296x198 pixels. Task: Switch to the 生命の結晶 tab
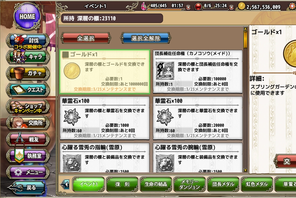(x=156, y=184)
